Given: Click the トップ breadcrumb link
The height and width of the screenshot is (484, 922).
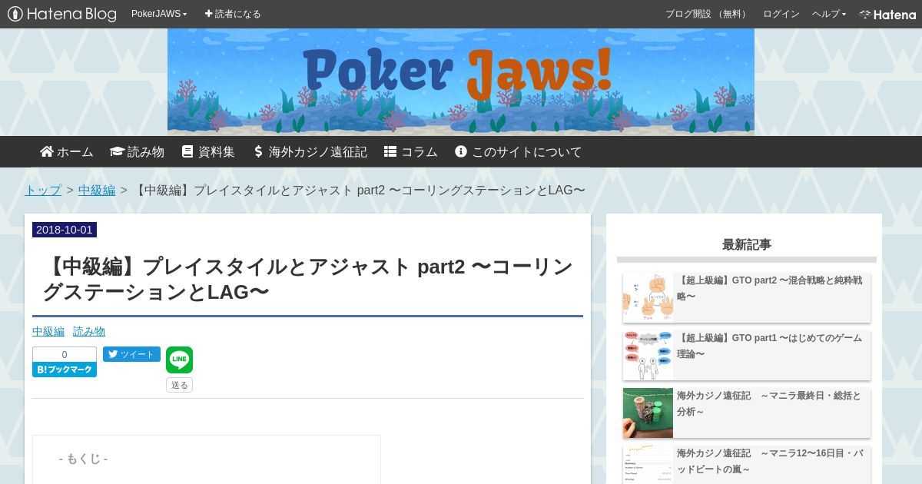Looking at the screenshot, I should coord(43,190).
